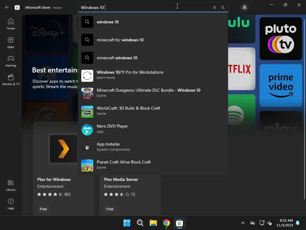Open the Movies & TV section
Image resolution: width=306 pixels, height=230 pixels.
11,80
